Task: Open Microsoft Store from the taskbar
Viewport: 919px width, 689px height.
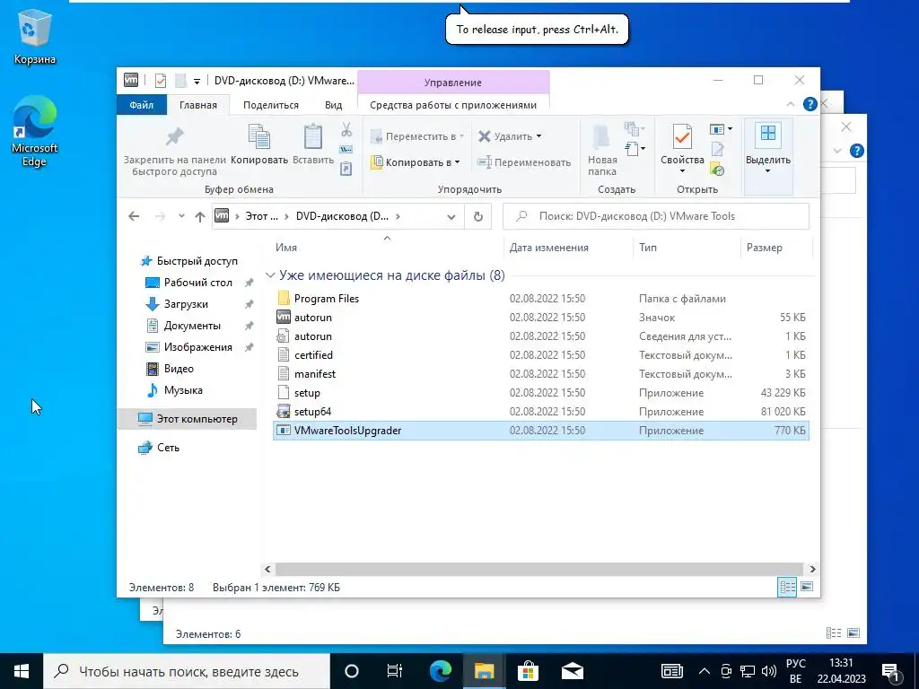Action: click(x=528, y=671)
